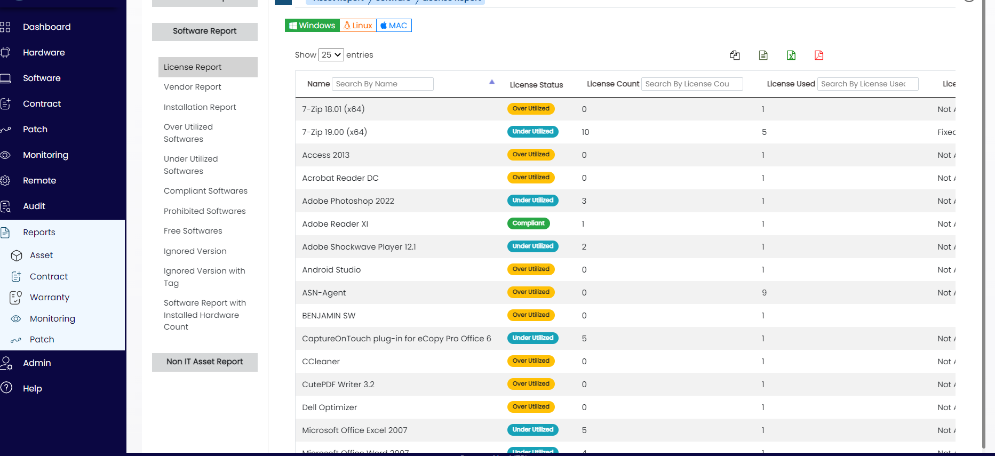Image resolution: width=995 pixels, height=456 pixels.
Task: Click Under Utilized badge for Adobe Photoshop 2022
Action: pos(532,201)
